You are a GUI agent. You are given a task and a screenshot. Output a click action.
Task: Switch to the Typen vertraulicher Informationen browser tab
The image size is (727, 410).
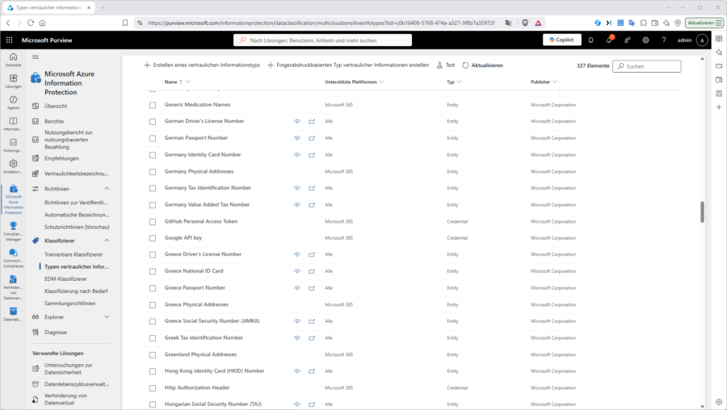(49, 7)
